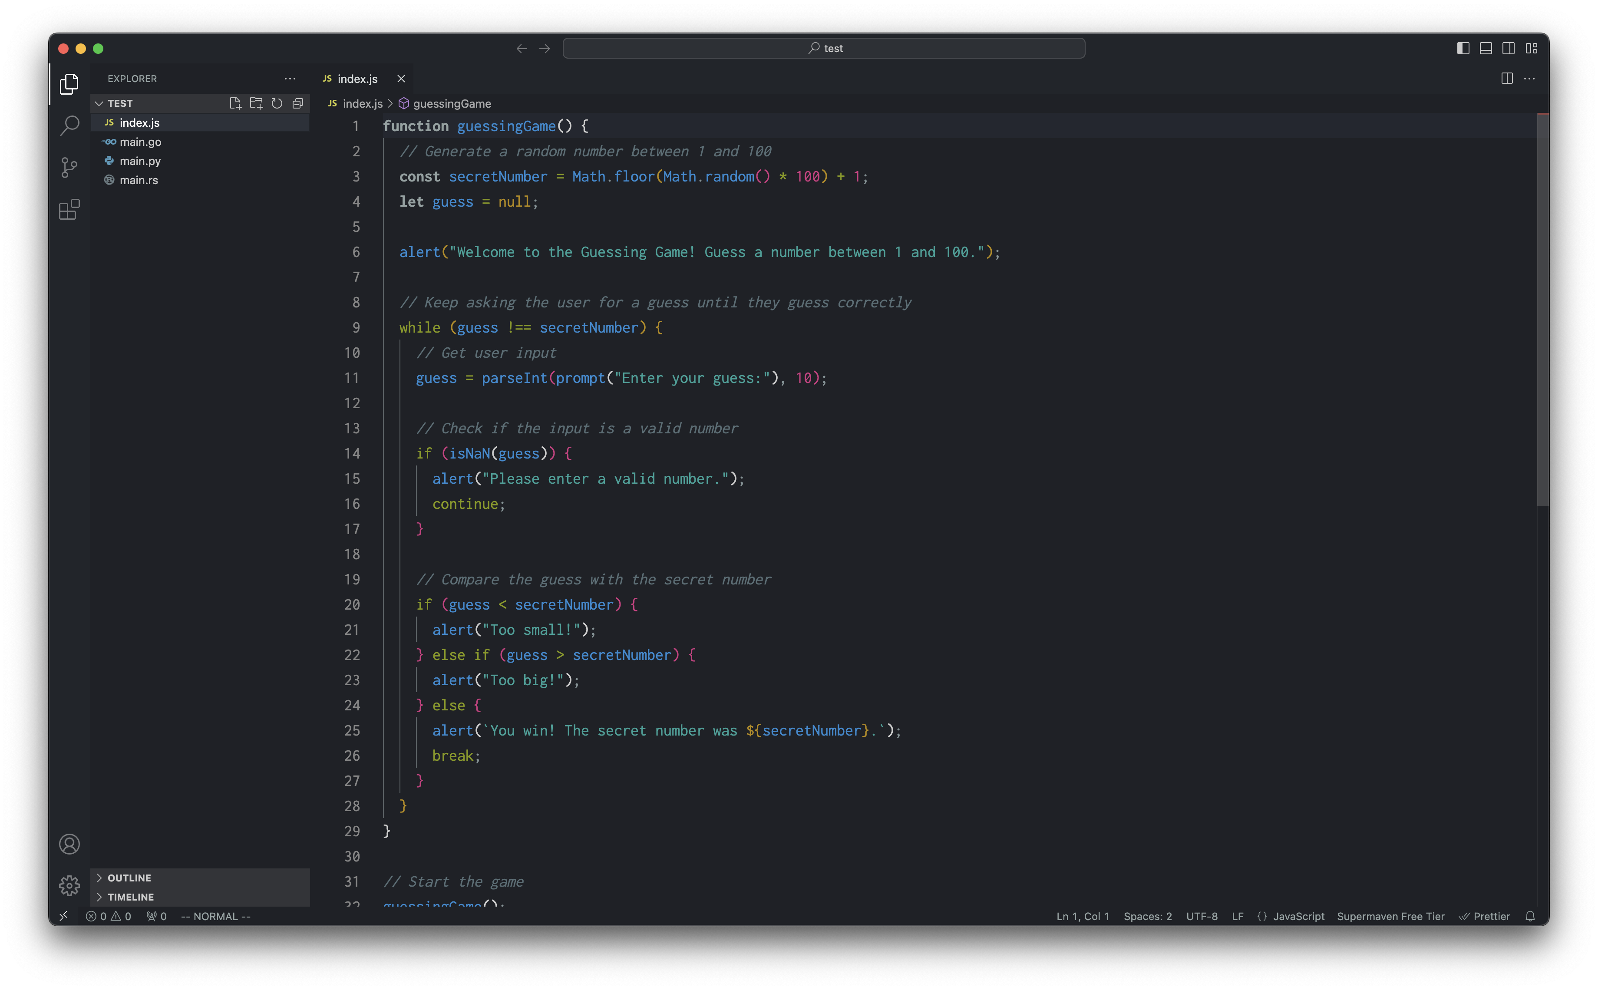Click the New File icon in TEST header
This screenshot has height=990, width=1598.
(x=235, y=103)
